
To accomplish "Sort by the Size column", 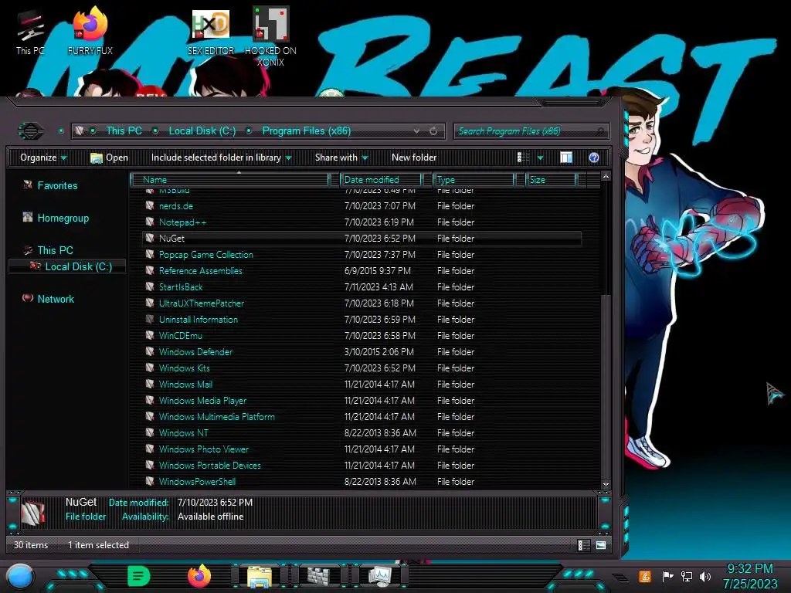I will (550, 179).
